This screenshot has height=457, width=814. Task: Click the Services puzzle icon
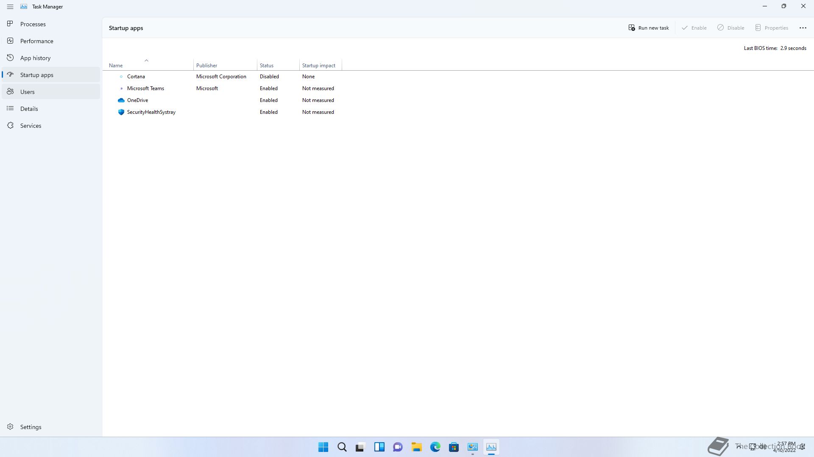[10, 125]
